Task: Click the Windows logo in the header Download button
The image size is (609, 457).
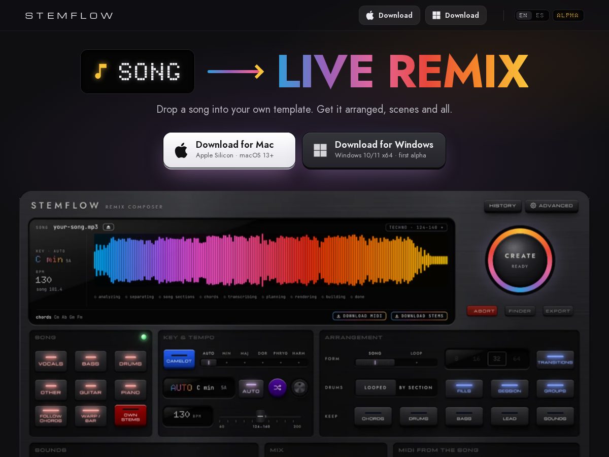Action: click(436, 15)
